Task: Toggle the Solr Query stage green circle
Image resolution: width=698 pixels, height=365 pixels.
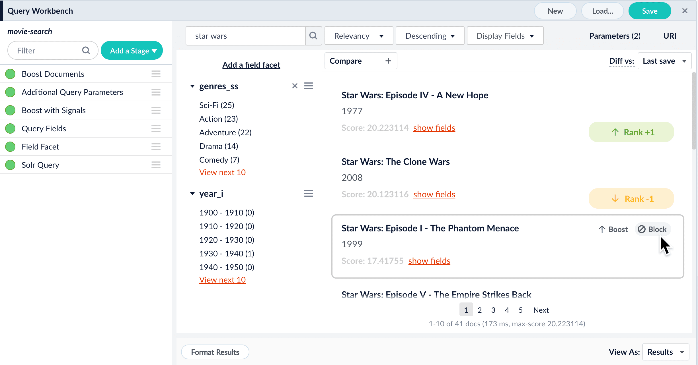Action: 11,165
